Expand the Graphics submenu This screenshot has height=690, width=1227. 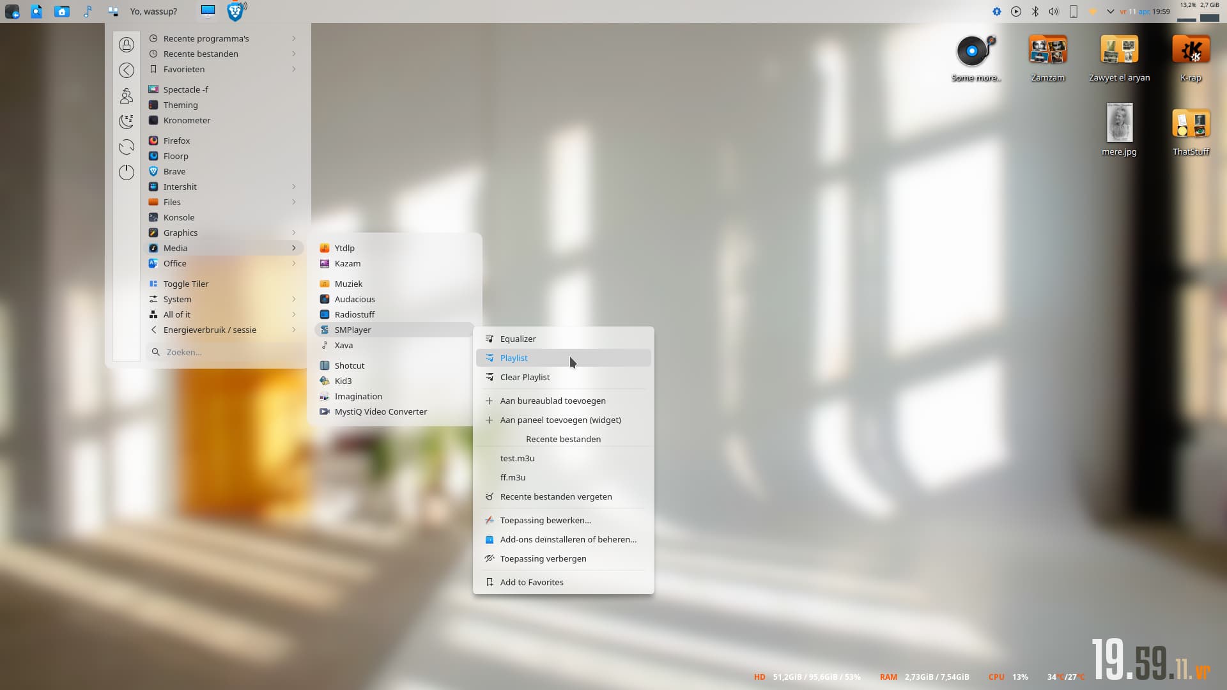pyautogui.click(x=225, y=233)
